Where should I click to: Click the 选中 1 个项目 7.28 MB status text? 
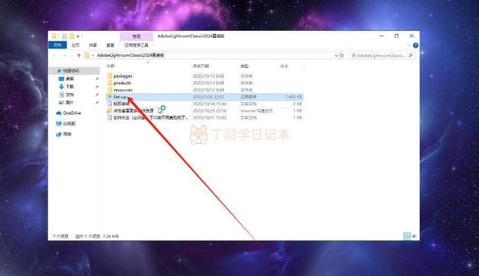pyautogui.click(x=97, y=236)
